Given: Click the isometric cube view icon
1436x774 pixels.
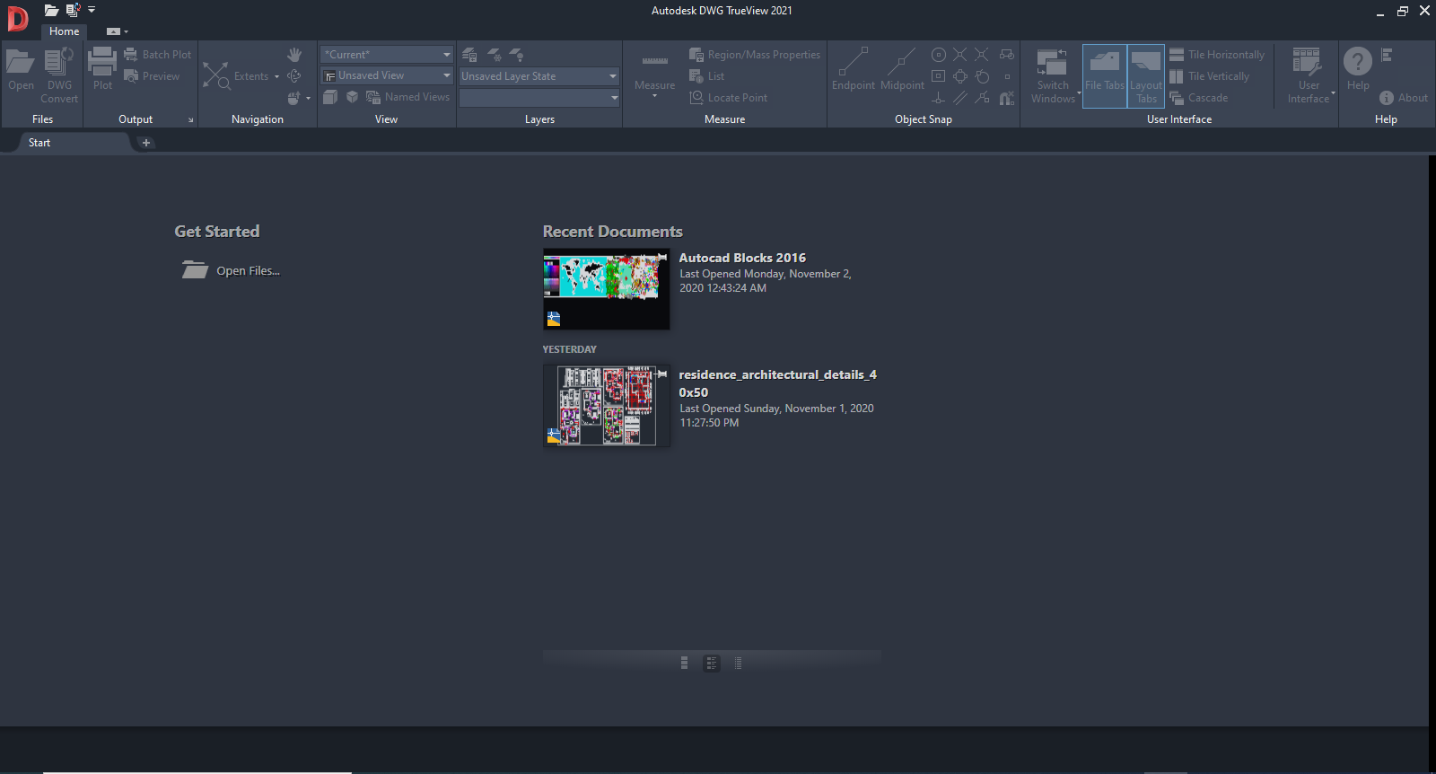Looking at the screenshot, I should [x=352, y=97].
